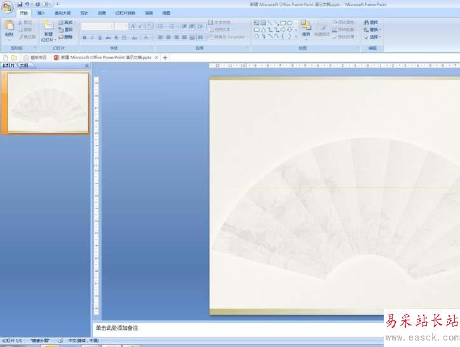Open 形状轮廓 (Shape Outline) color menu
Viewport: 460px width, 347px height.
click(x=344, y=30)
